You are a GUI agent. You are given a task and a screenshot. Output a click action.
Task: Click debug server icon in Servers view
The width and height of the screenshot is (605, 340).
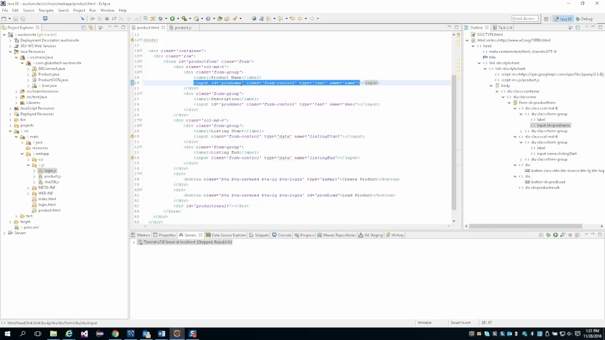click(x=548, y=235)
